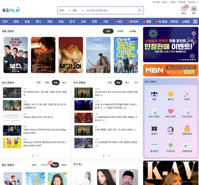Open the 내정보 profile icon

(183, 9)
